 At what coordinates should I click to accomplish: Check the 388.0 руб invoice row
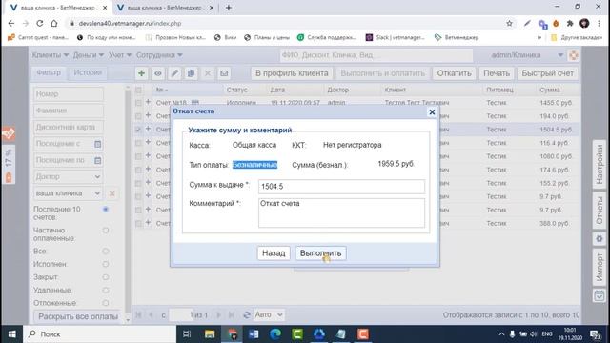click(138, 223)
